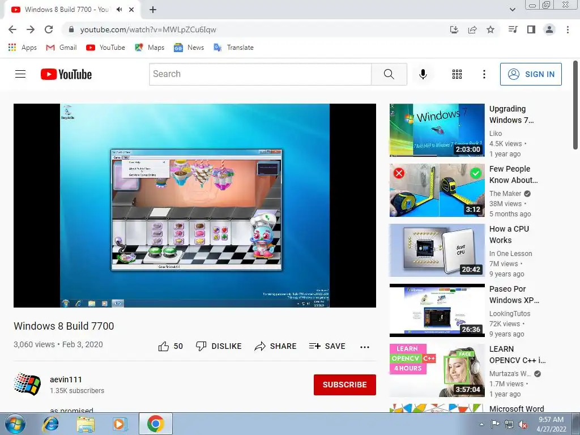The image size is (580, 435).
Task: Open the Chrome side panel
Action: 531,29
